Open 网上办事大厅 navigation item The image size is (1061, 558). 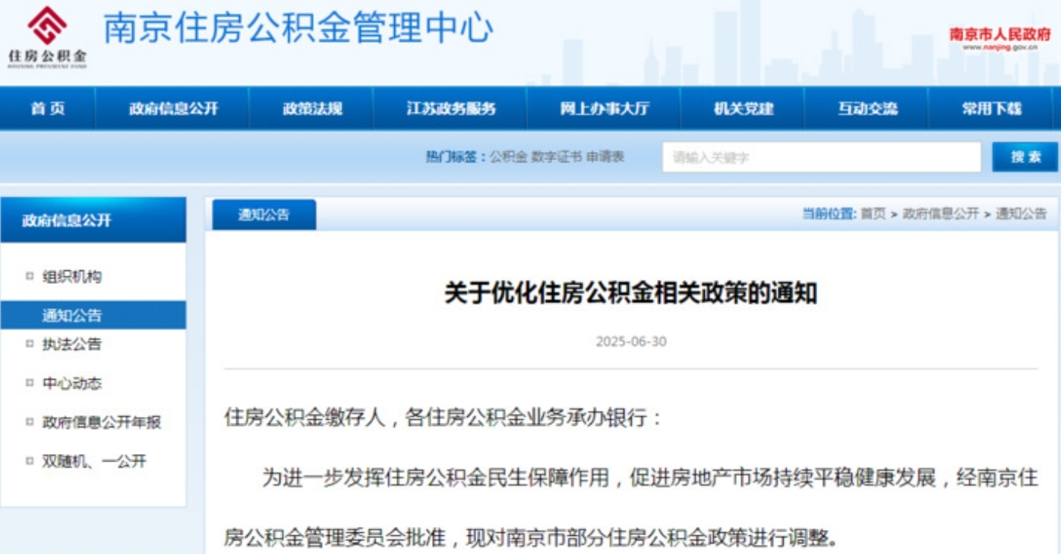point(605,109)
